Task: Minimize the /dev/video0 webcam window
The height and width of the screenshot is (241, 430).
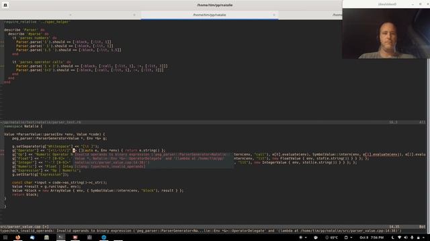Action: (x=413, y=4)
